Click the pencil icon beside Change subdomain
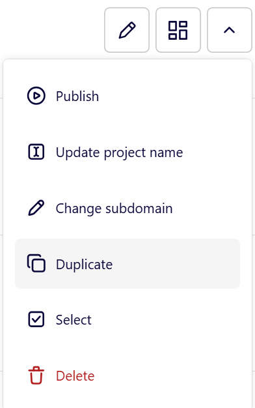This screenshot has width=255, height=408. tap(36, 208)
